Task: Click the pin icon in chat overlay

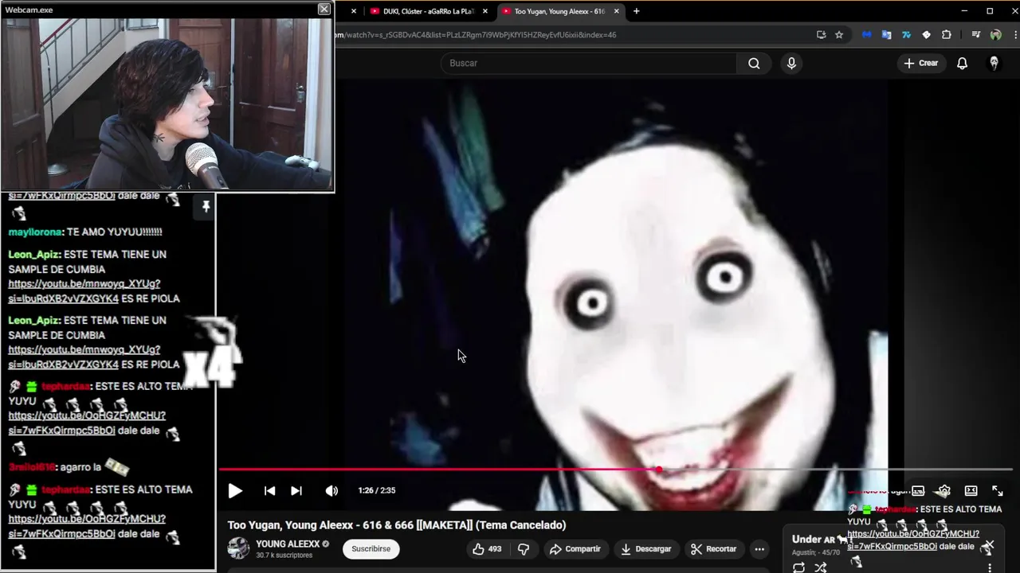Action: pyautogui.click(x=206, y=207)
